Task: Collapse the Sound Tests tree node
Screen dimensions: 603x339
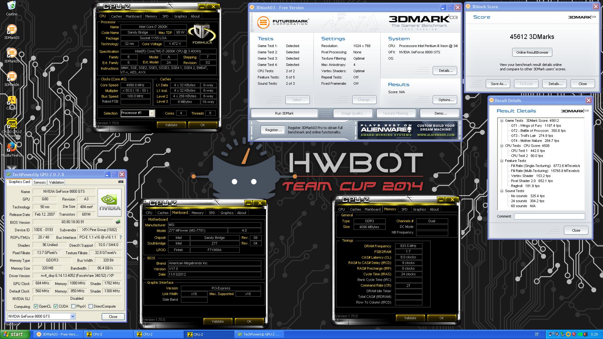Action: coord(502,191)
